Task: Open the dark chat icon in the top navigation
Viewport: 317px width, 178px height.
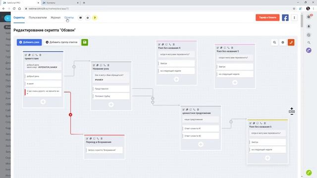Action: click(x=80, y=18)
